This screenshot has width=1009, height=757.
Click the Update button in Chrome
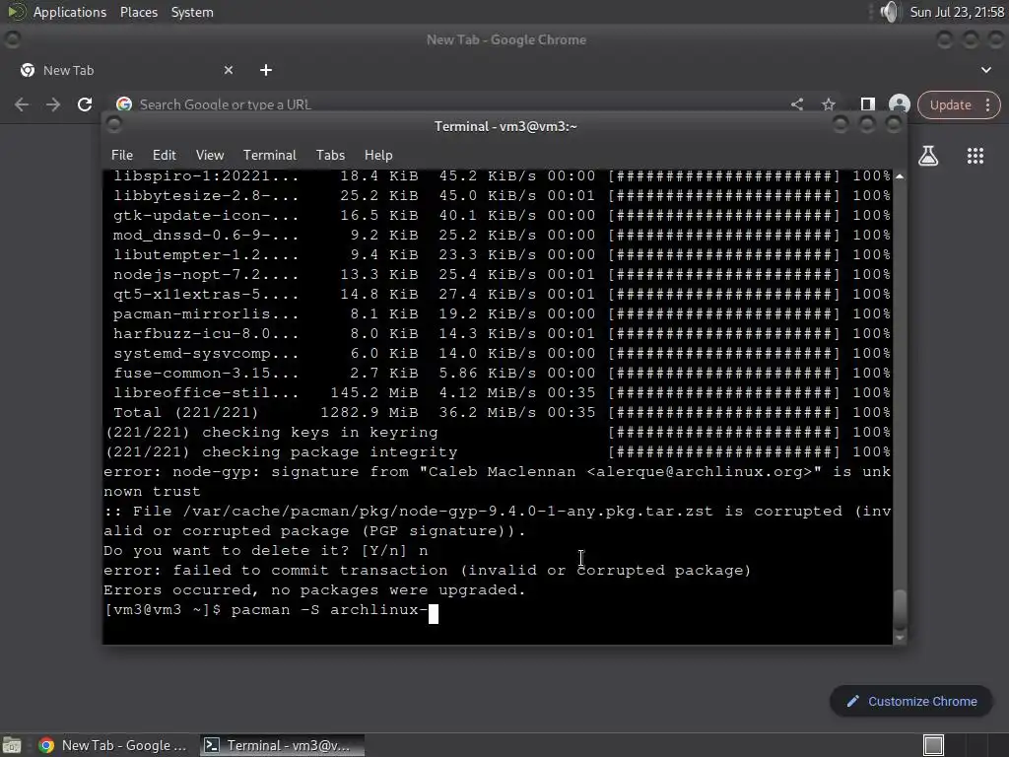(x=950, y=104)
